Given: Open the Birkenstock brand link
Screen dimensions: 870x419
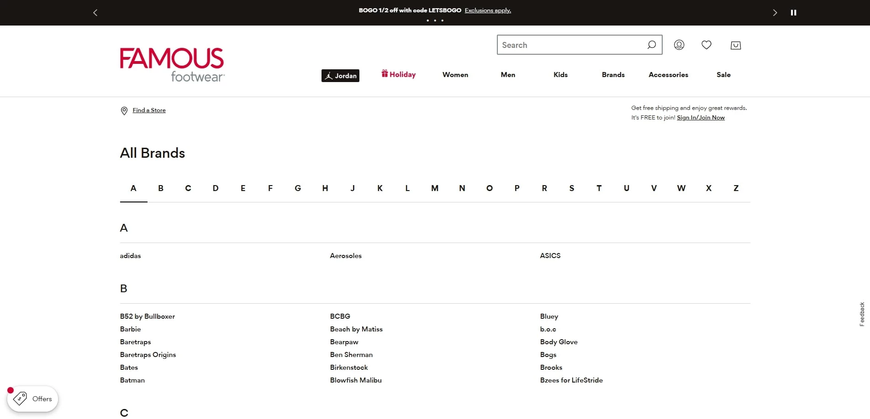Looking at the screenshot, I should pyautogui.click(x=349, y=367).
